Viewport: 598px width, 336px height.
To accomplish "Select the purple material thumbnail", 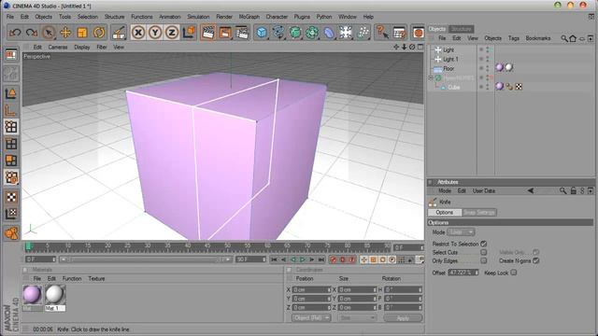I will coord(33,295).
